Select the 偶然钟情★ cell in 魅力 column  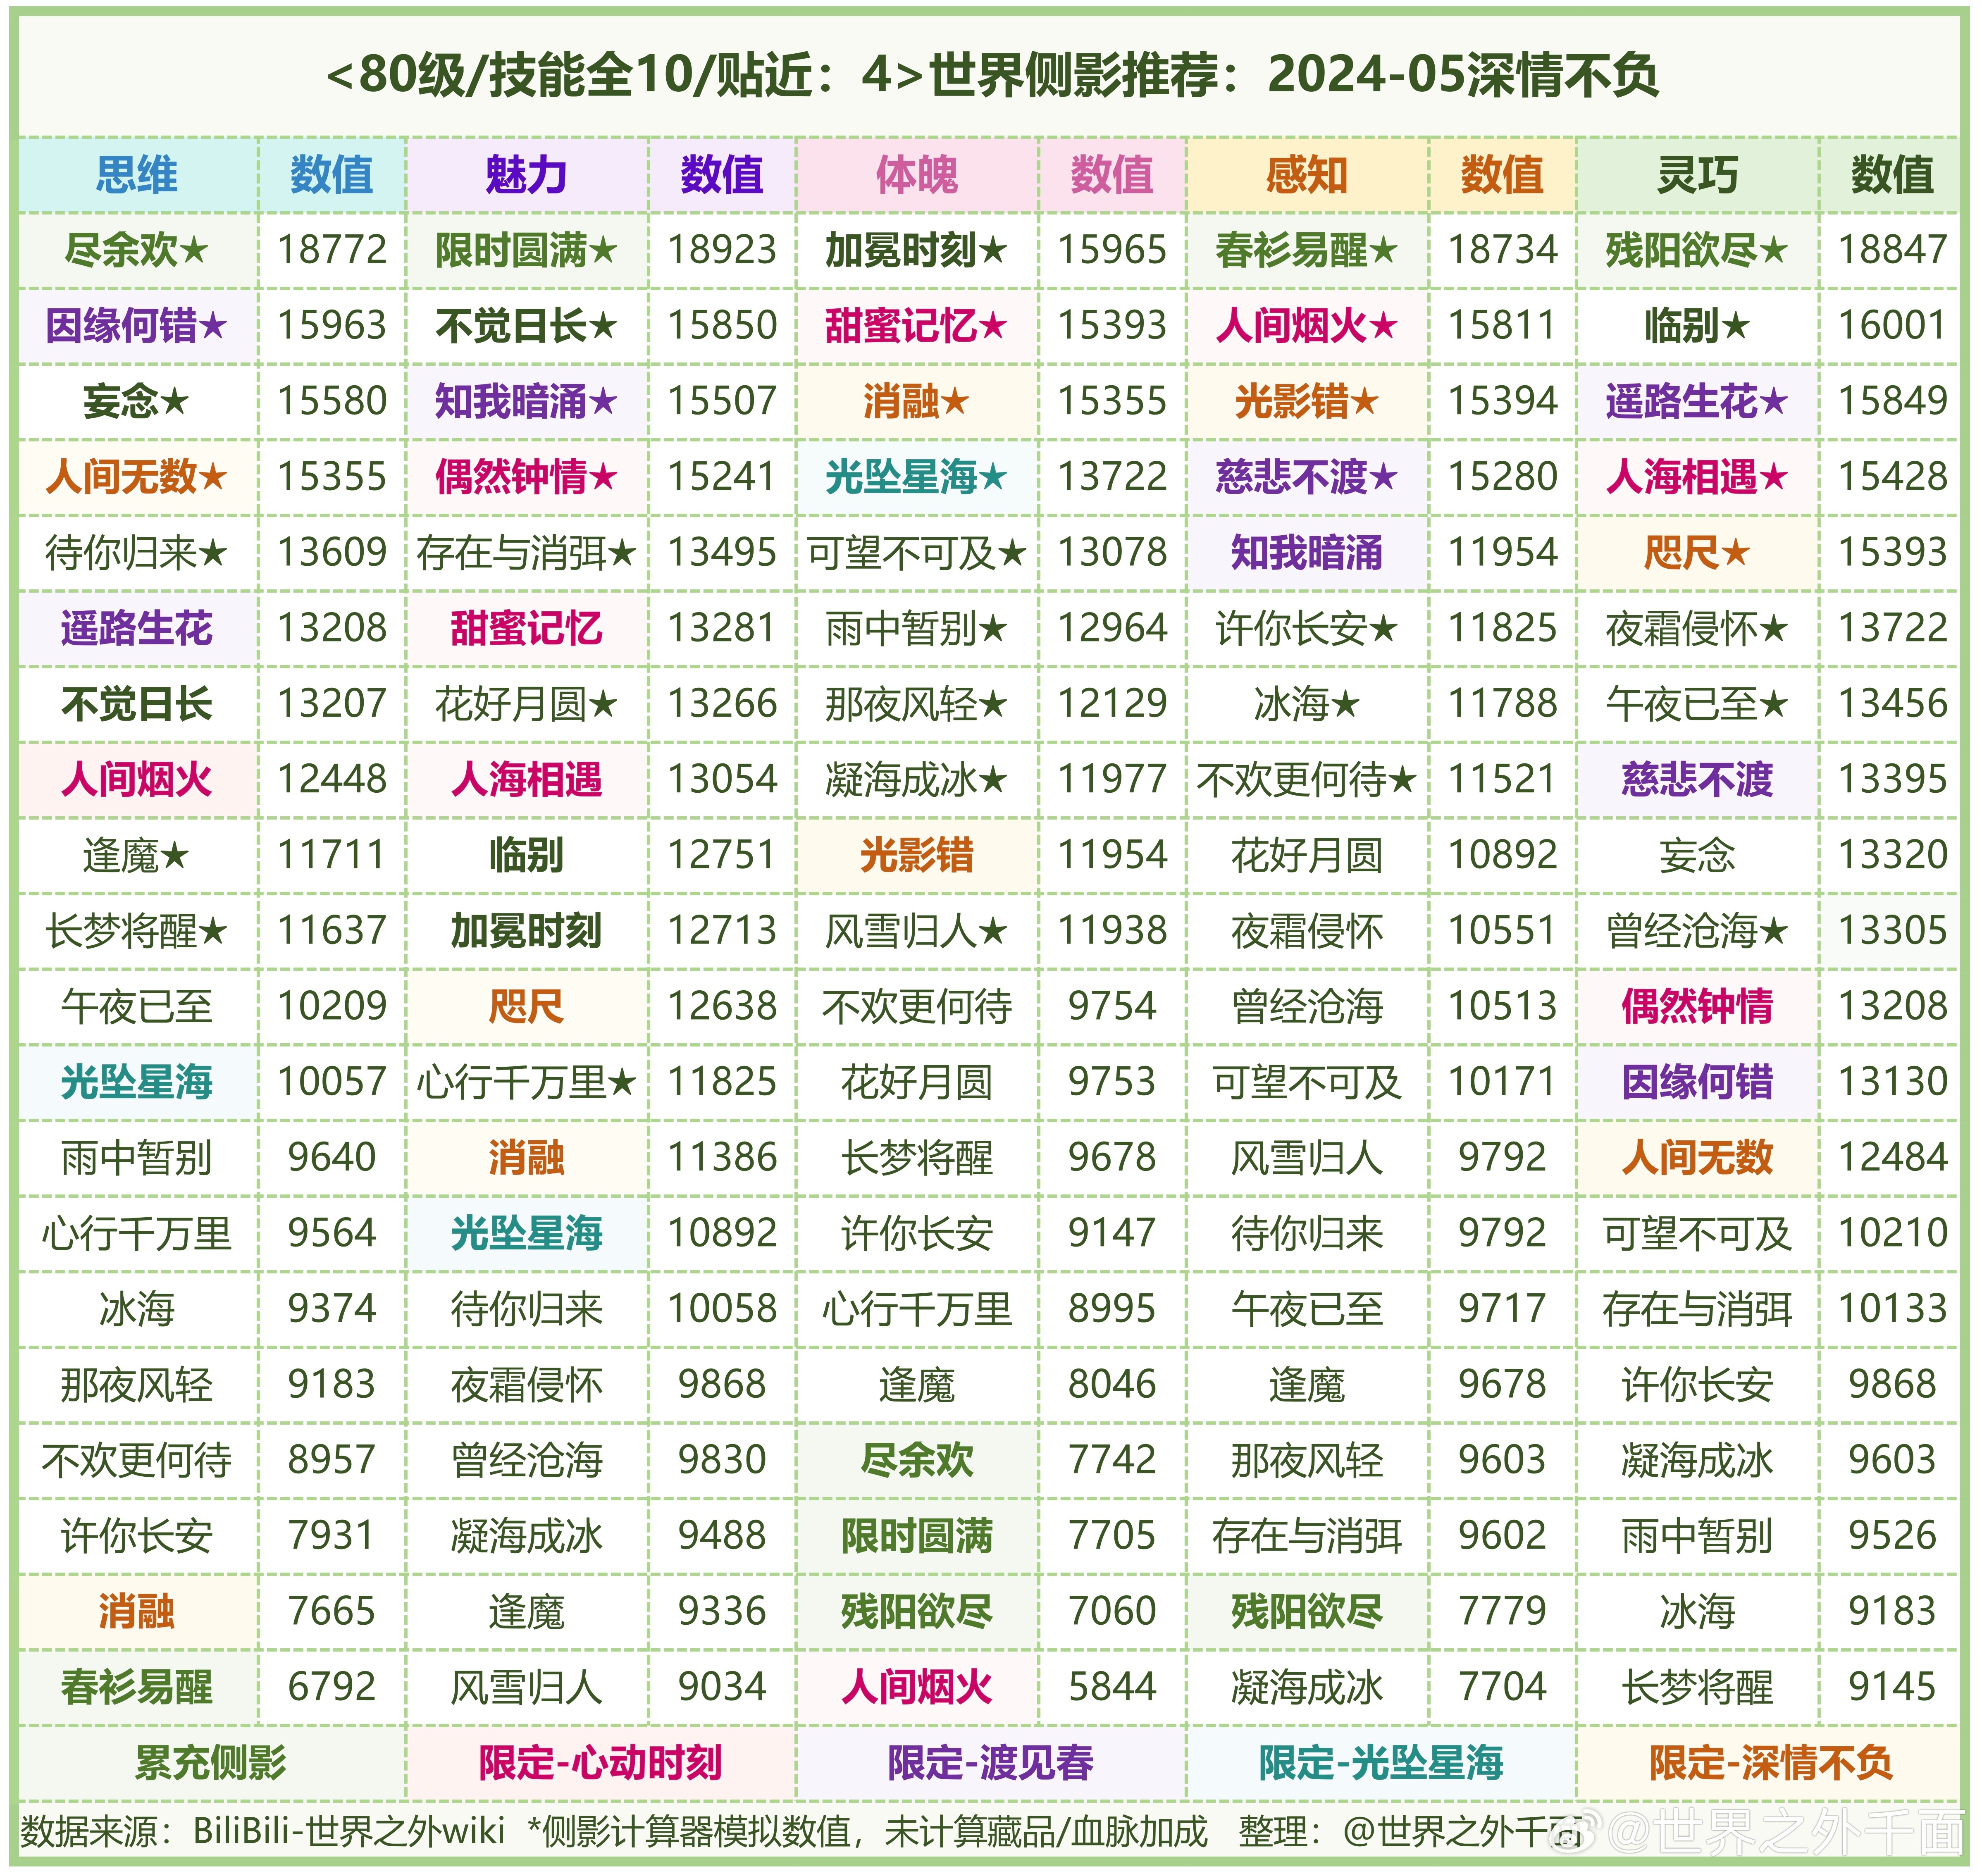(x=527, y=477)
